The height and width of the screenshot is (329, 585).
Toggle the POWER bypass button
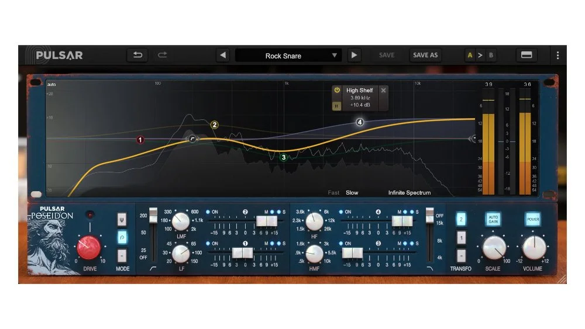click(533, 219)
